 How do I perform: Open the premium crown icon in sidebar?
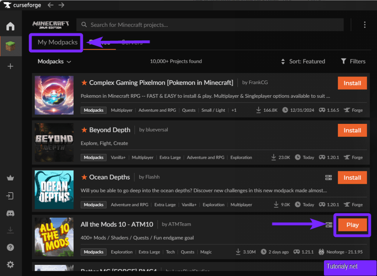pyautogui.click(x=10, y=178)
